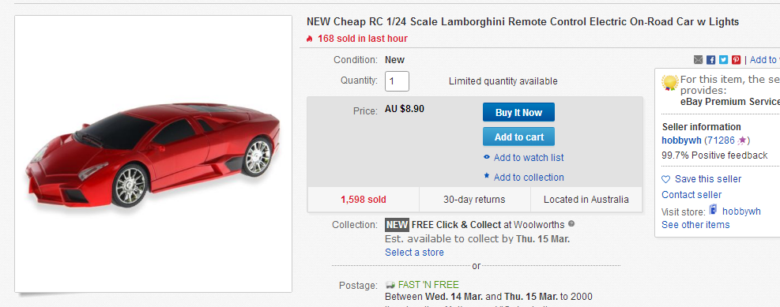Click the purple feedback star icon
780x307 pixels.
742,140
